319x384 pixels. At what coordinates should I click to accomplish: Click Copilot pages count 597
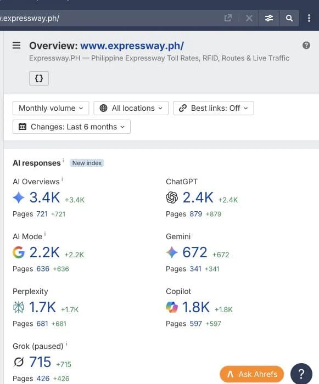[x=196, y=324]
